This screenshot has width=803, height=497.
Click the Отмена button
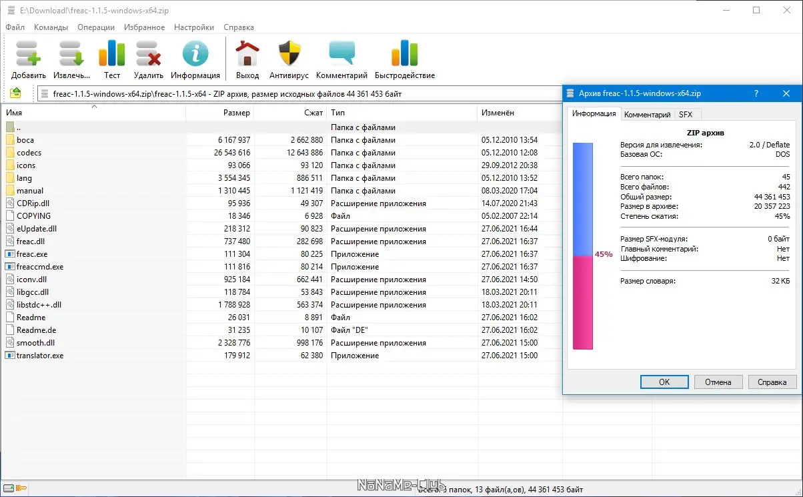coord(718,382)
